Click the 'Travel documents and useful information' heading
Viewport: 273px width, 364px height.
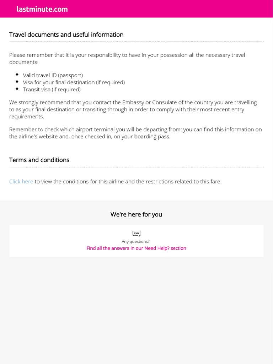point(66,34)
